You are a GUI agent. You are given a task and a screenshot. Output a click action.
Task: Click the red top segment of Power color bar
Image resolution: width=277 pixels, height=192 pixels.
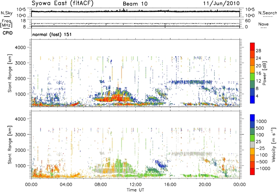pos(252,46)
